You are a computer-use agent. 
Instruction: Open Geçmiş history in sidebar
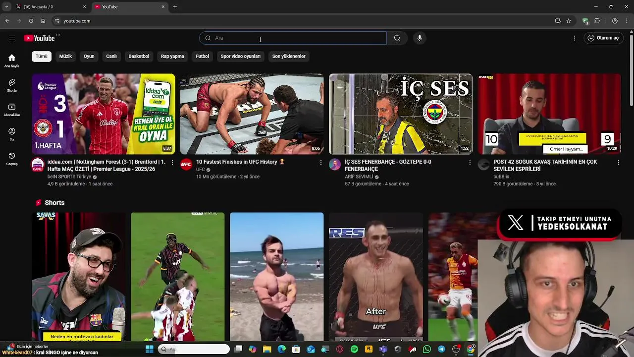pos(12,159)
